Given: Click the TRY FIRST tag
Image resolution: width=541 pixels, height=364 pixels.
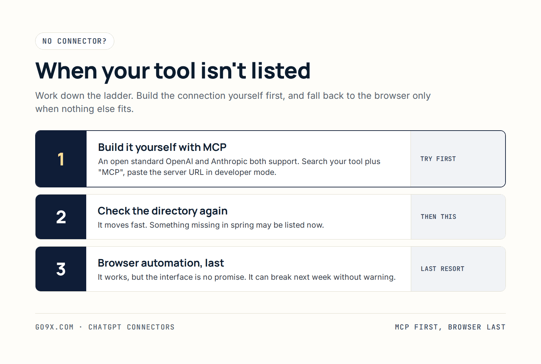Looking at the screenshot, I should (438, 159).
